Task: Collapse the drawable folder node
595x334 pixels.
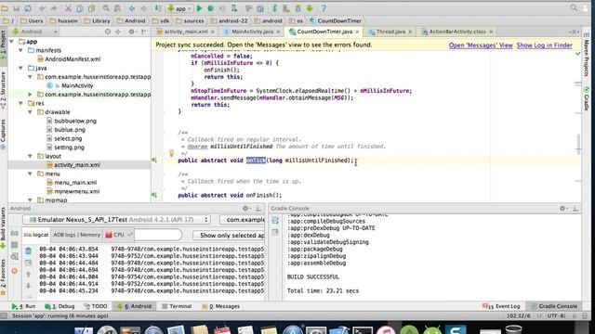Action: point(30,112)
